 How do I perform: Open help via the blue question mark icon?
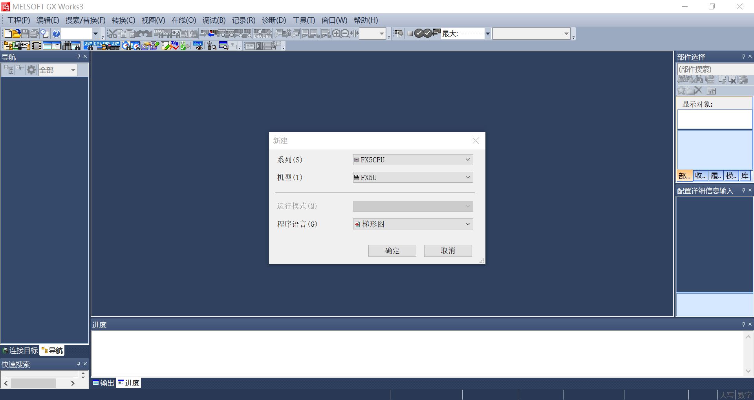[56, 34]
